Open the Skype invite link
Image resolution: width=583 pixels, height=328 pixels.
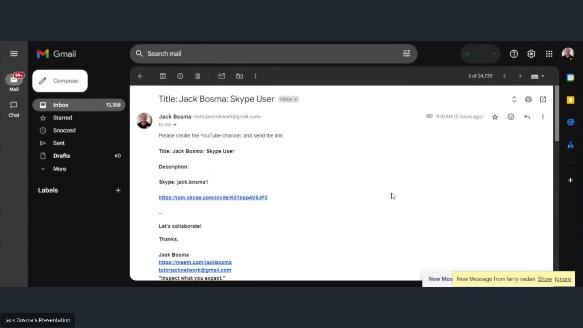(213, 198)
